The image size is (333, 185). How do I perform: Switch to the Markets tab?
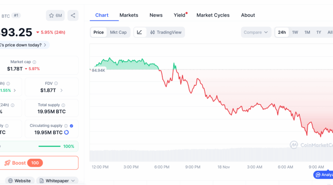point(129,15)
